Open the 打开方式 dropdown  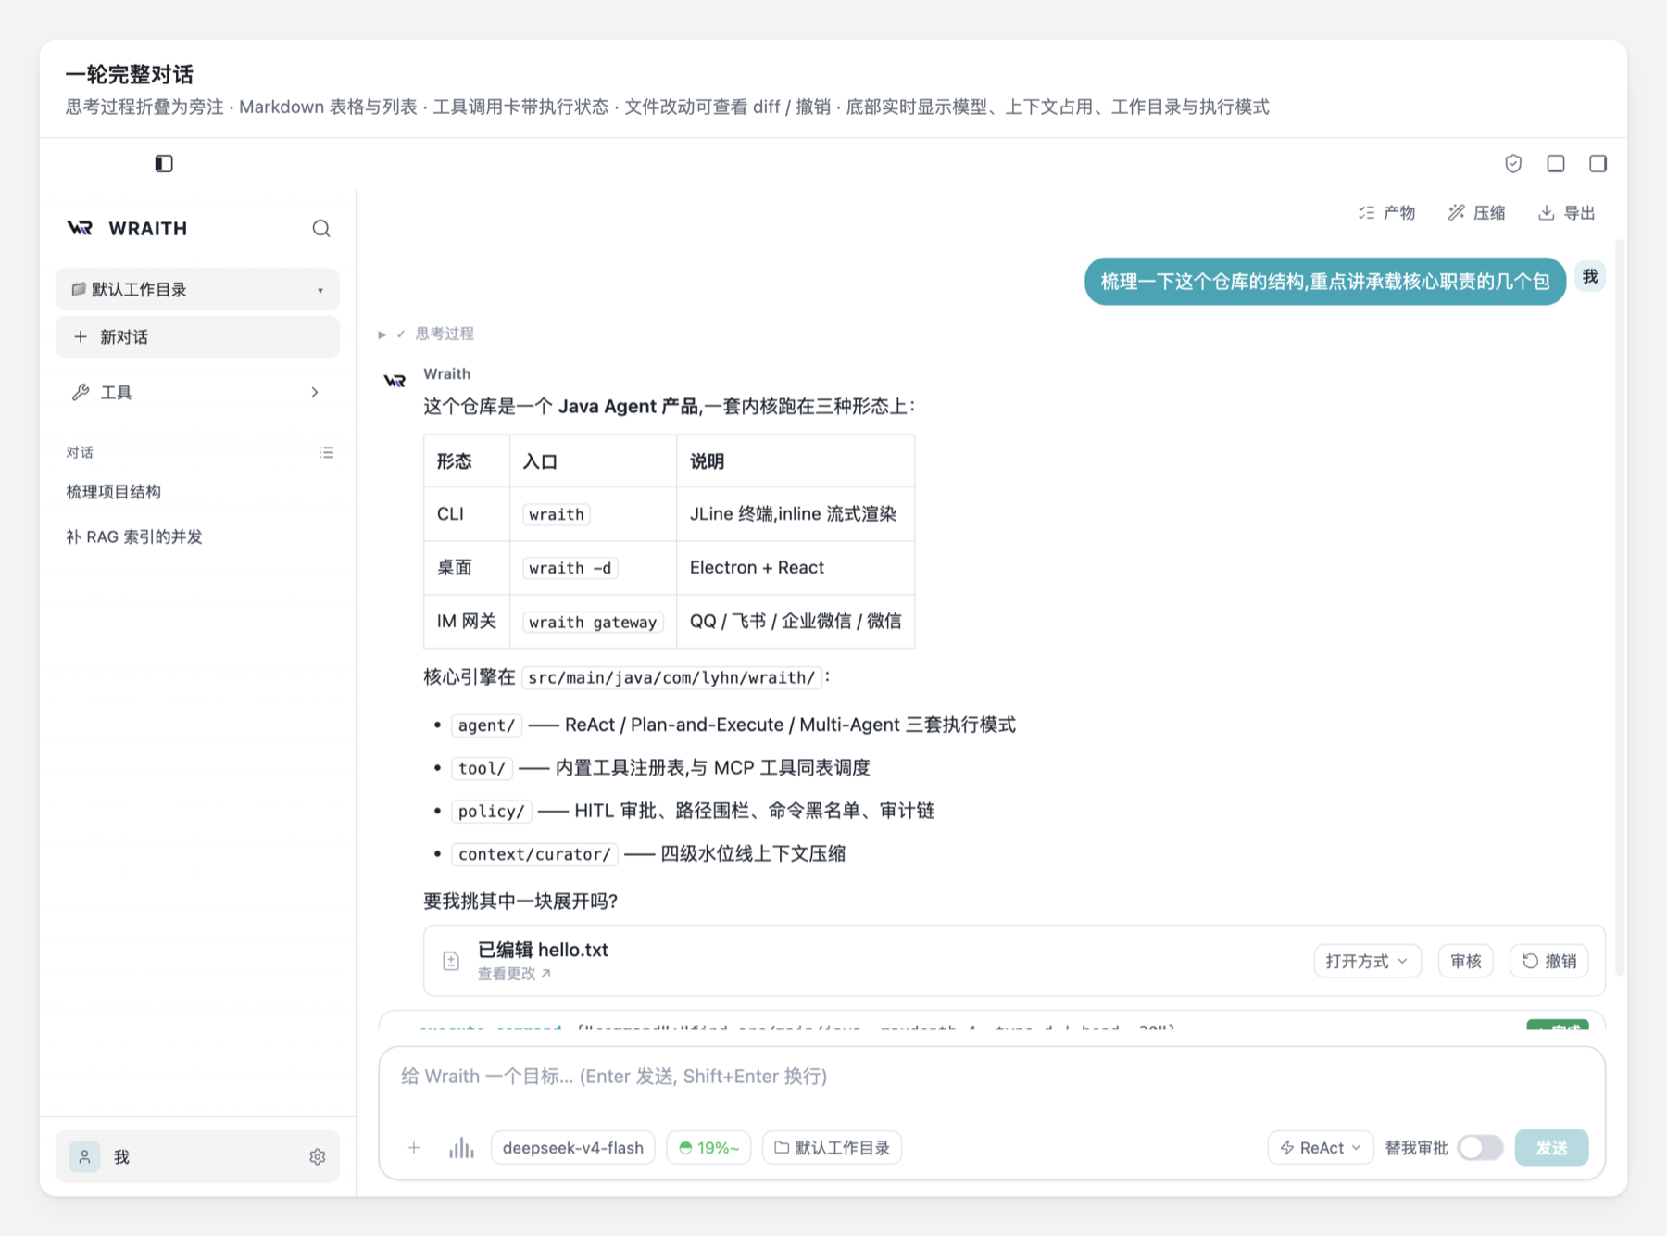pos(1367,962)
